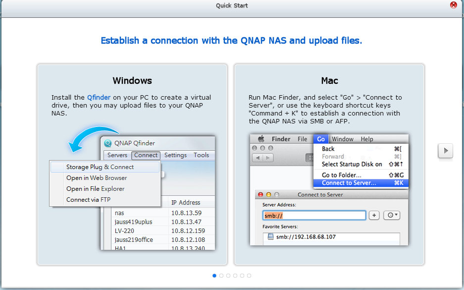This screenshot has height=290, width=464.
Task: Click 'smb://192.168.68.107' favorite server entry
Action: tap(306, 236)
